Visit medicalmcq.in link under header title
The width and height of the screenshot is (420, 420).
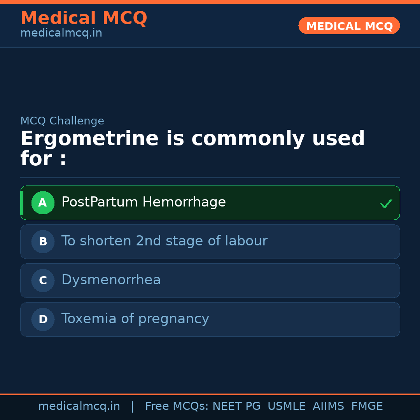tap(61, 33)
